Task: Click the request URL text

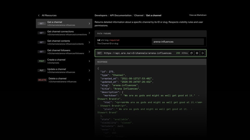Action: pyautogui.click(x=137, y=53)
